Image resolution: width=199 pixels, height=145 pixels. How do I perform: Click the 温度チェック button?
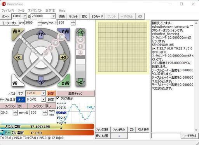[x=75, y=94]
